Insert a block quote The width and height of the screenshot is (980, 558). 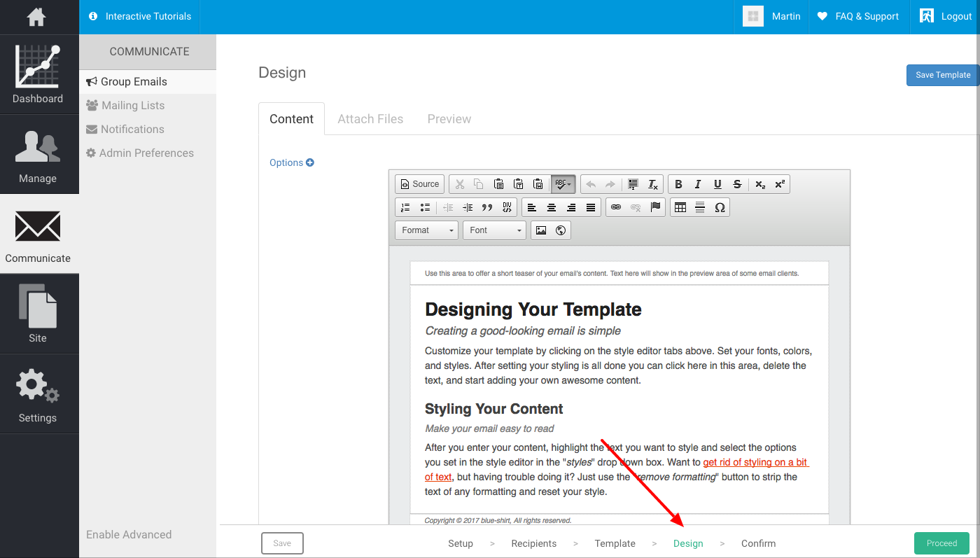[487, 207]
